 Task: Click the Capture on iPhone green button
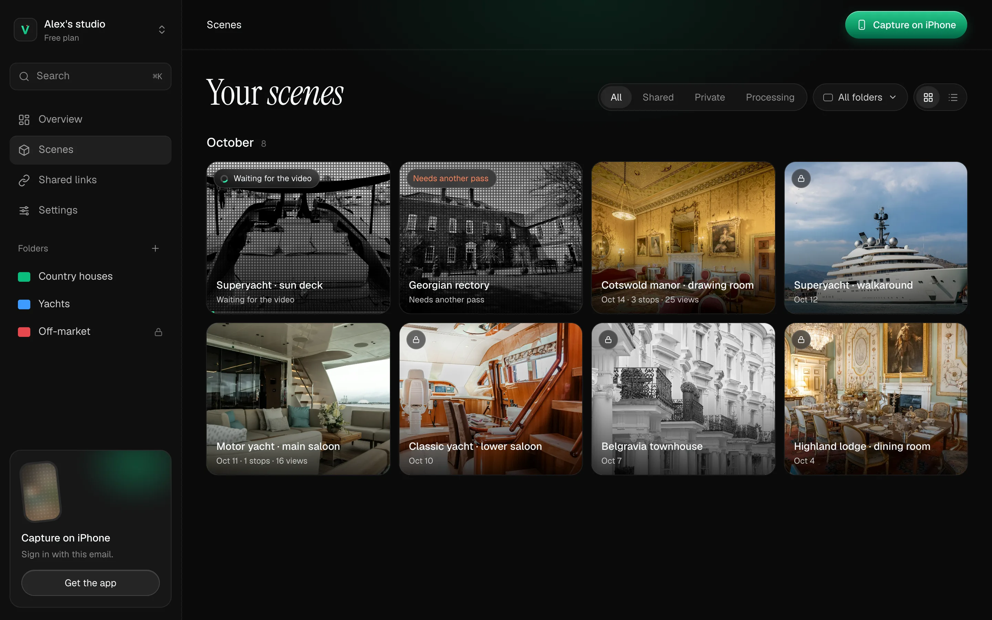(906, 25)
